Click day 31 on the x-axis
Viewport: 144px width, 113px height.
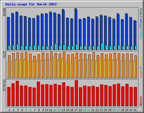[135, 110]
